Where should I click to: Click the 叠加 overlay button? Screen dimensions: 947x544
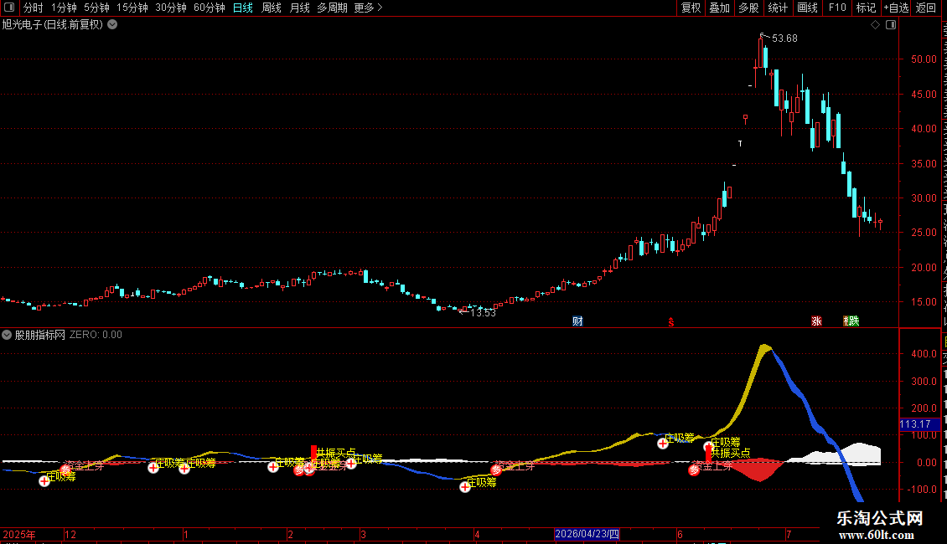pos(719,8)
